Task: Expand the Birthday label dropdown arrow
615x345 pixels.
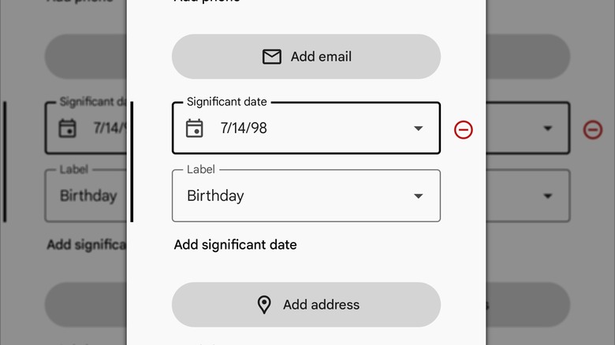Action: tap(419, 196)
